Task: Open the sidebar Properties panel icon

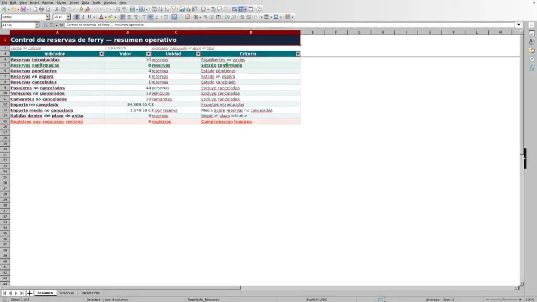Action: coord(532,34)
